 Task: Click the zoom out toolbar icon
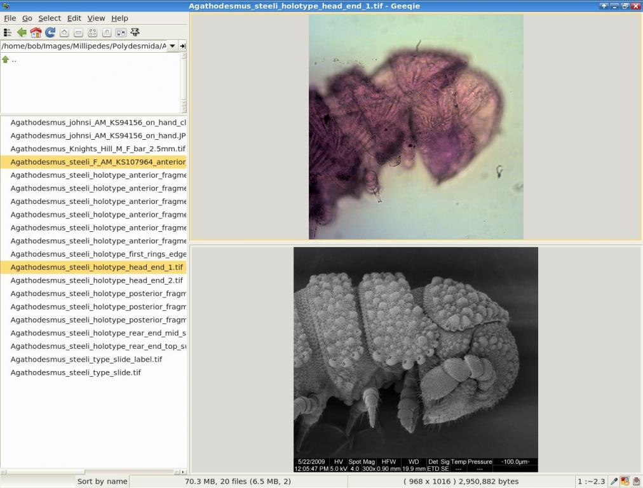coord(78,32)
